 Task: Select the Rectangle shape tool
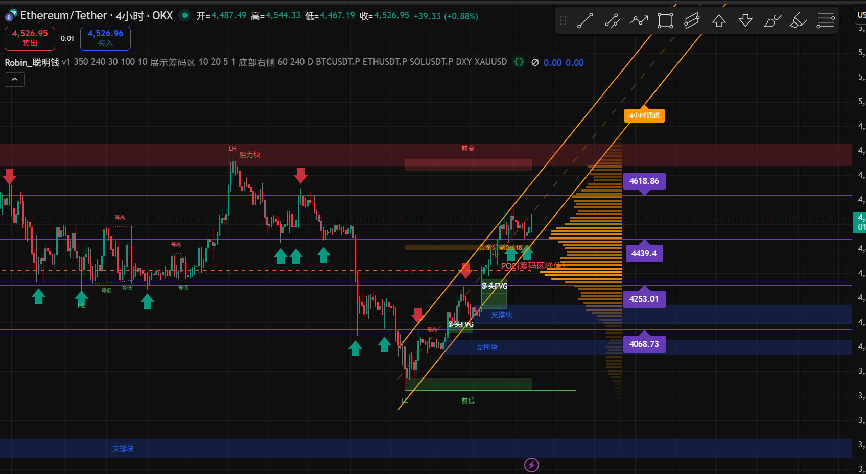(665, 21)
